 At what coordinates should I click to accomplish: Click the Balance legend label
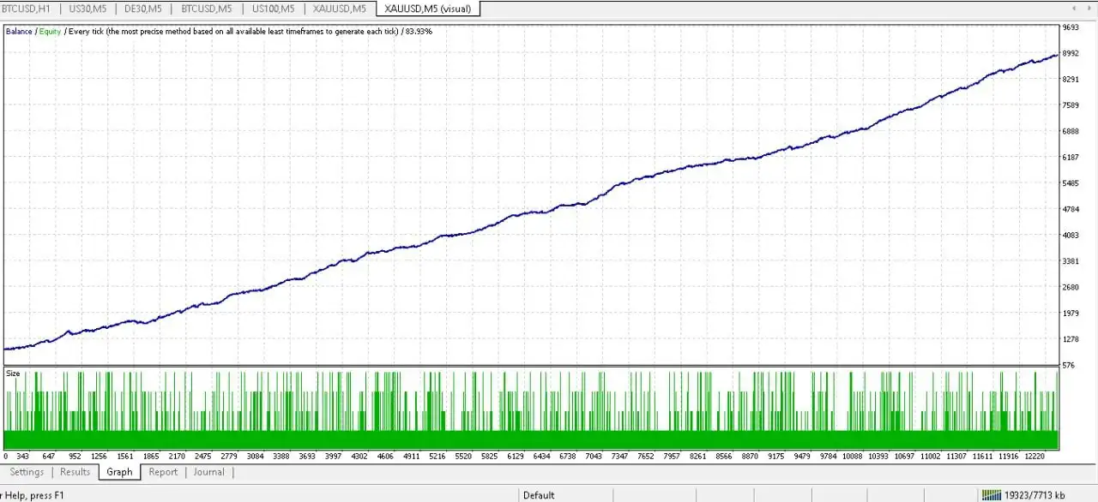click(19, 32)
